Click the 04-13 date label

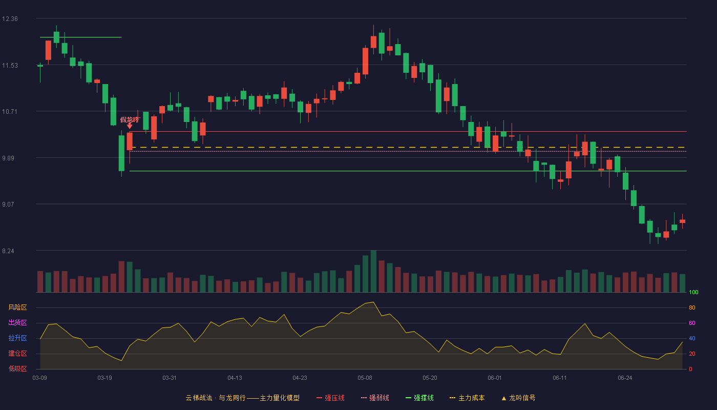235,378
